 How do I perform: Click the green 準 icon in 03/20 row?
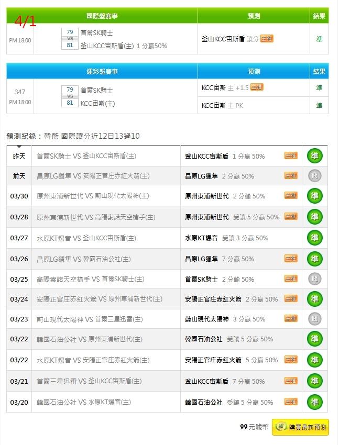(x=315, y=402)
